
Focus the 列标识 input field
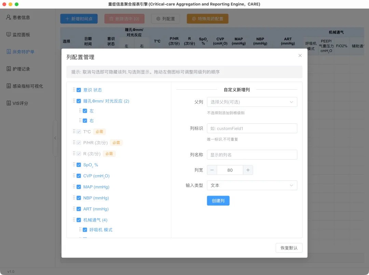tap(252, 128)
